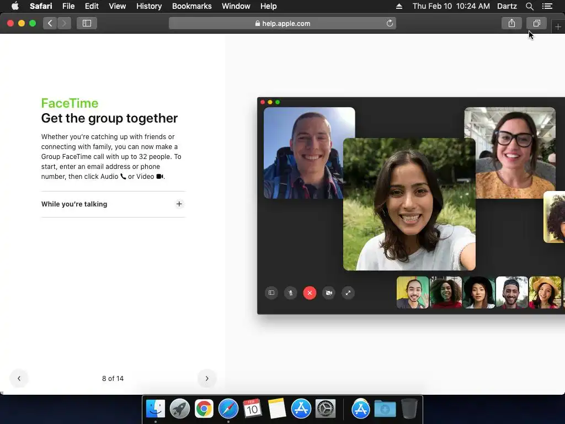Click the plus icon beside While you're talking
The image size is (565, 424).
(179, 204)
